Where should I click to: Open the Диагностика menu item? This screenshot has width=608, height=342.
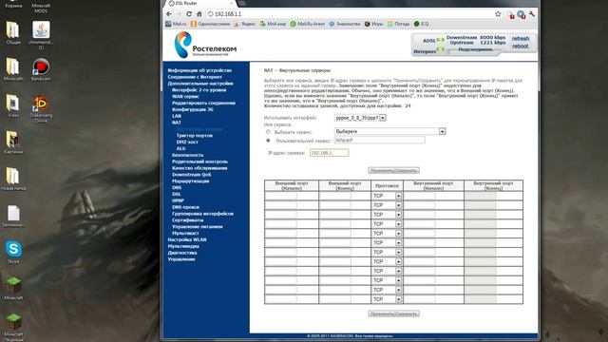pos(182,253)
